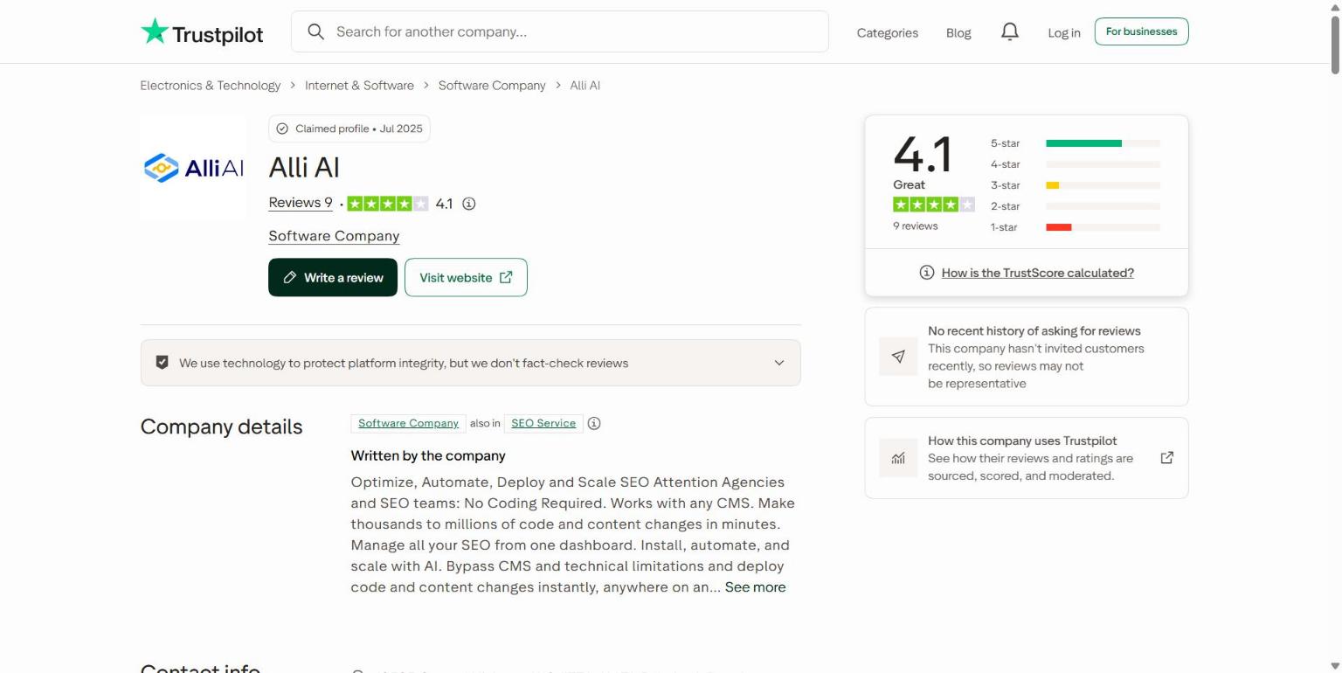Open Software Company breadcrumb link

pyautogui.click(x=492, y=85)
